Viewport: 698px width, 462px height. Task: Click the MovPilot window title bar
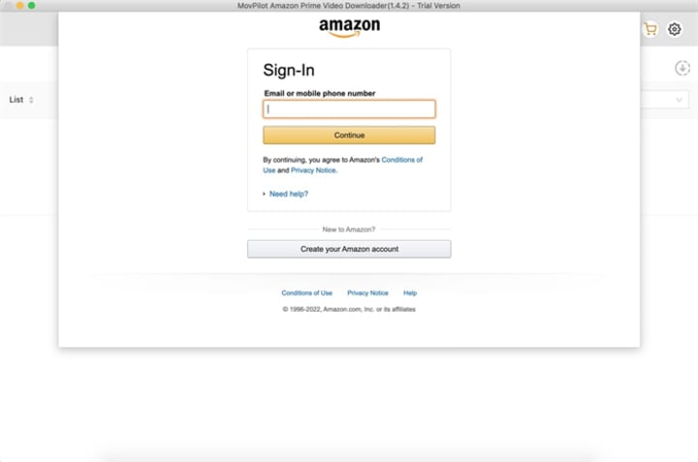point(349,6)
